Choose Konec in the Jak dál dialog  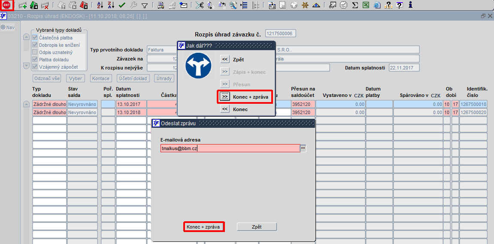224,109
